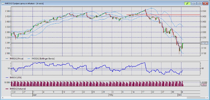Click the date label '30' on time axis
Viewport: 210px width, 100px height.
[x=173, y=92]
